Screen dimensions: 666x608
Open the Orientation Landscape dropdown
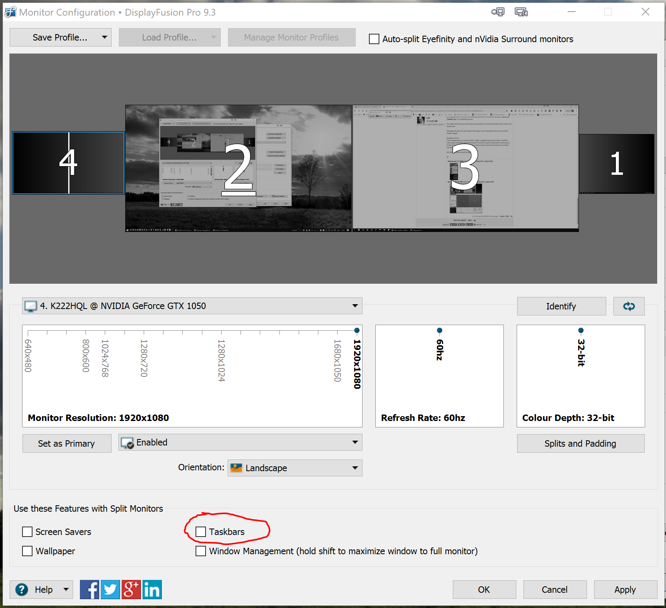(x=295, y=468)
